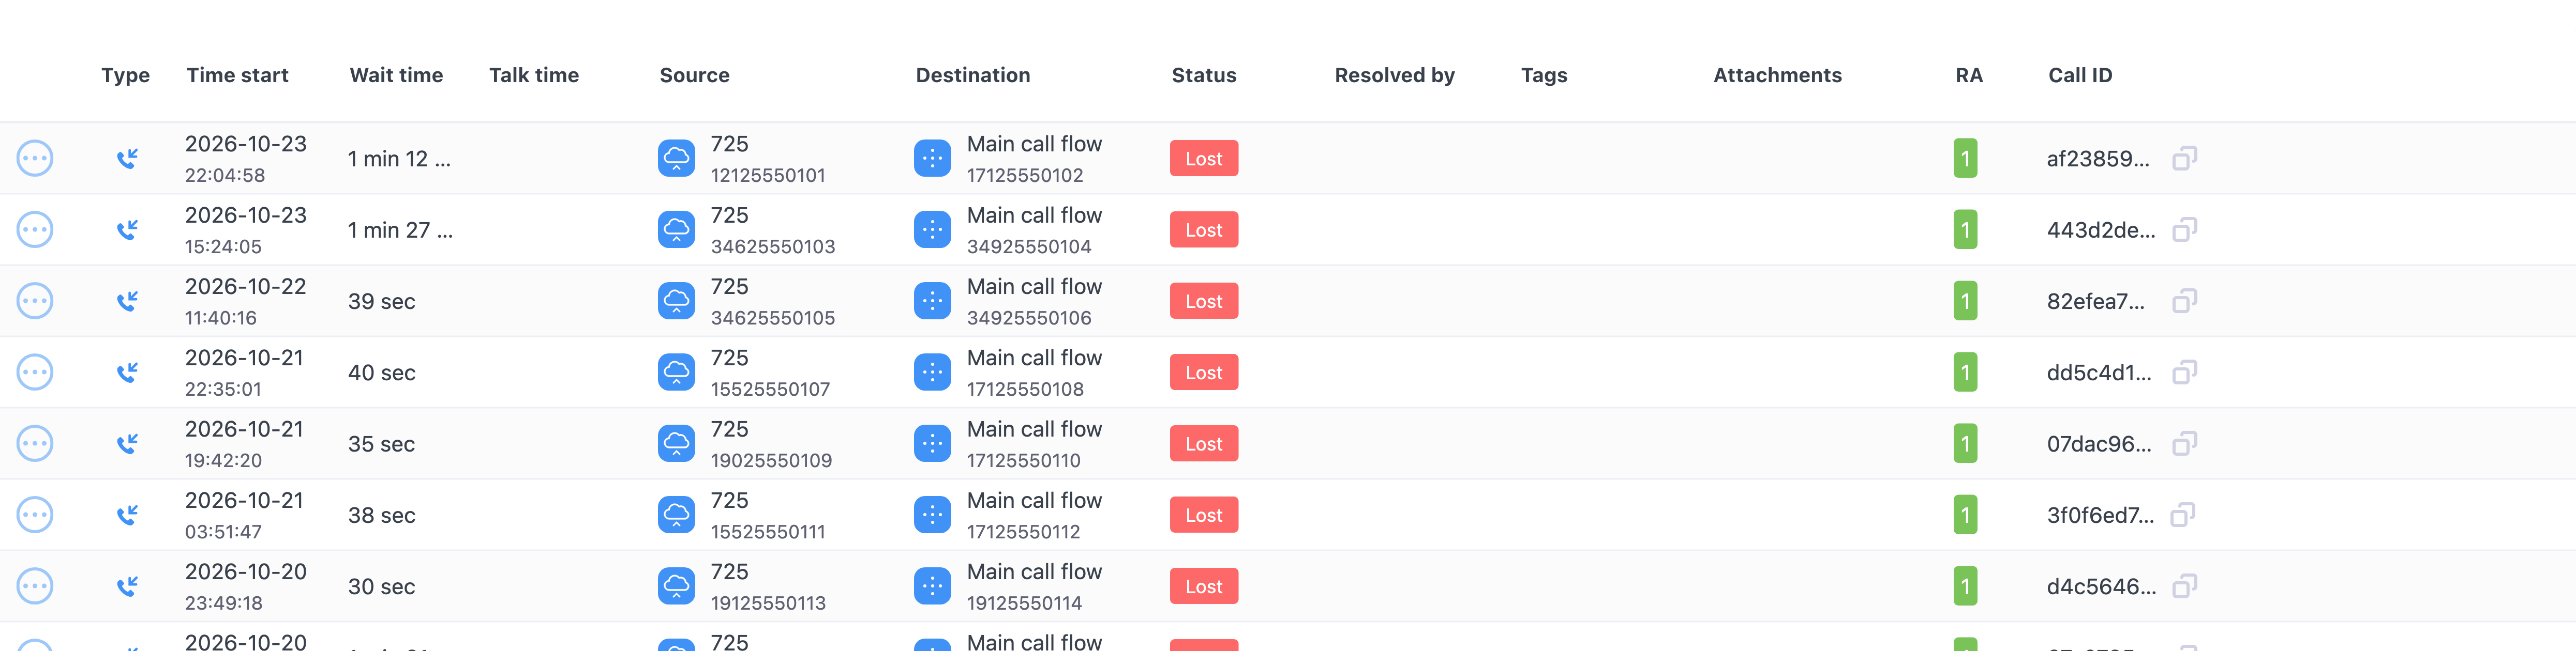Click the green RA badge for call 82efea7
Image resolution: width=2576 pixels, height=651 pixels.
[x=1965, y=301]
